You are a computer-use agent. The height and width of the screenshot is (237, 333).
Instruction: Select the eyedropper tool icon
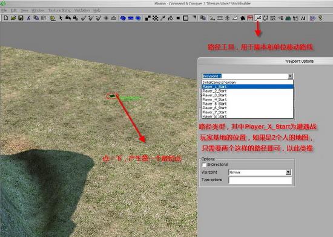tap(163, 18)
